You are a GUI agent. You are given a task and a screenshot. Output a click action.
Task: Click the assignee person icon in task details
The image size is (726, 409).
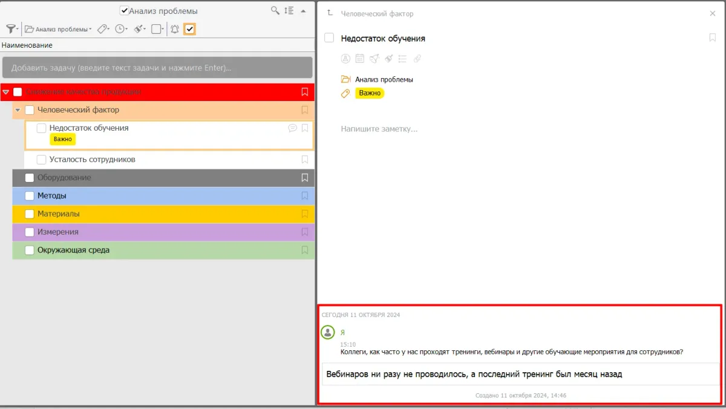click(x=345, y=59)
